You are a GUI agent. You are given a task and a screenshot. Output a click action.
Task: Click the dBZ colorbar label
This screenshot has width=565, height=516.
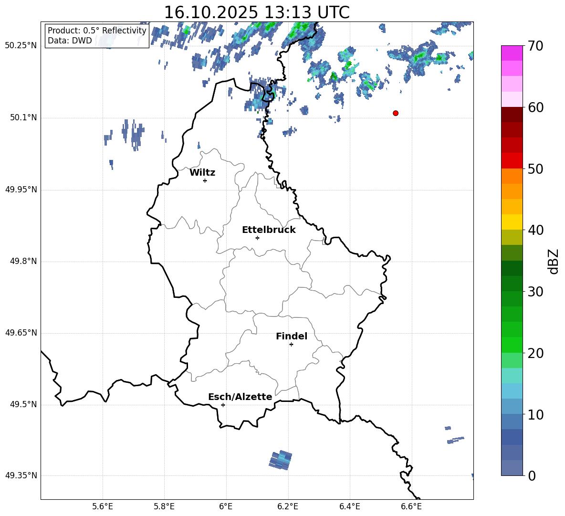point(553,261)
